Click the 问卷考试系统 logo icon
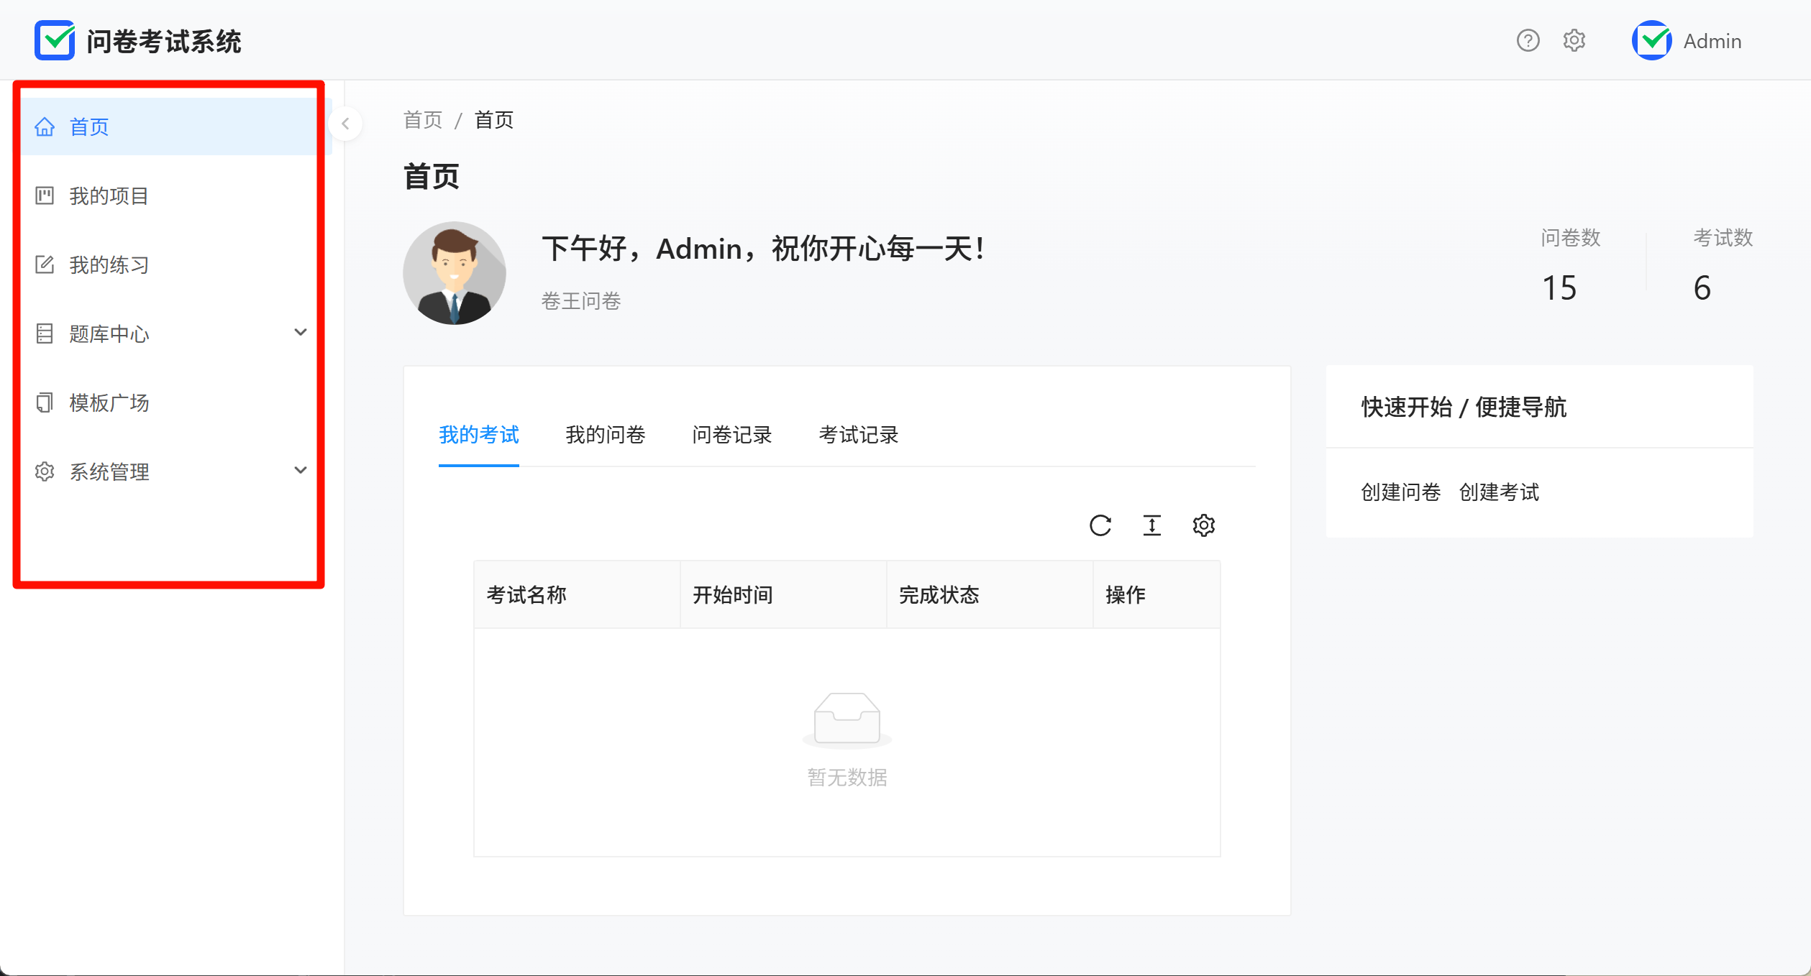Screen dimensions: 1811x976 [x=55, y=40]
